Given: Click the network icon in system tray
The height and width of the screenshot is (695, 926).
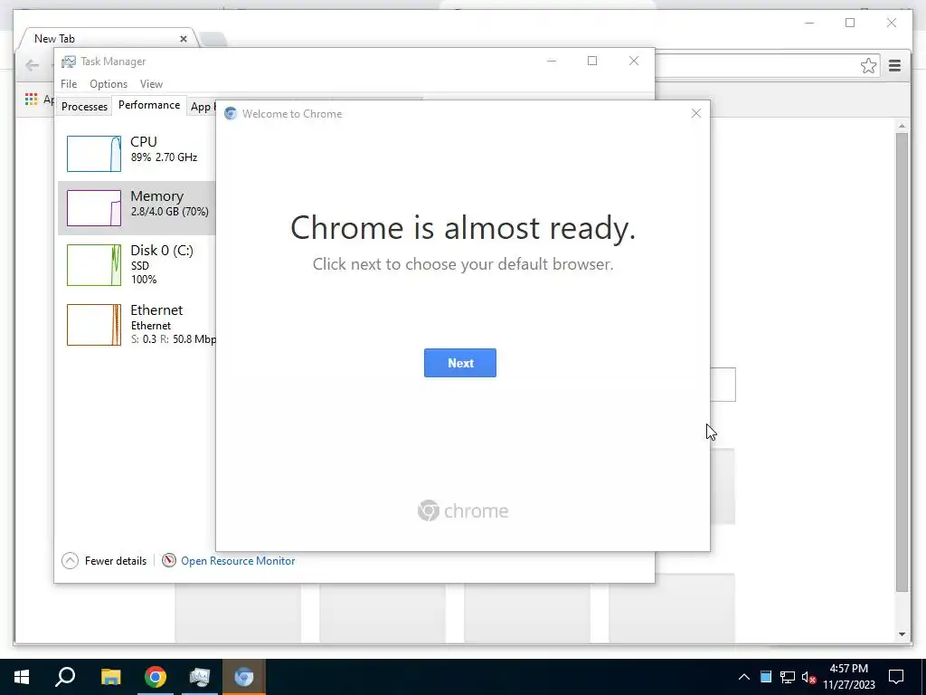Looking at the screenshot, I should click(x=788, y=677).
